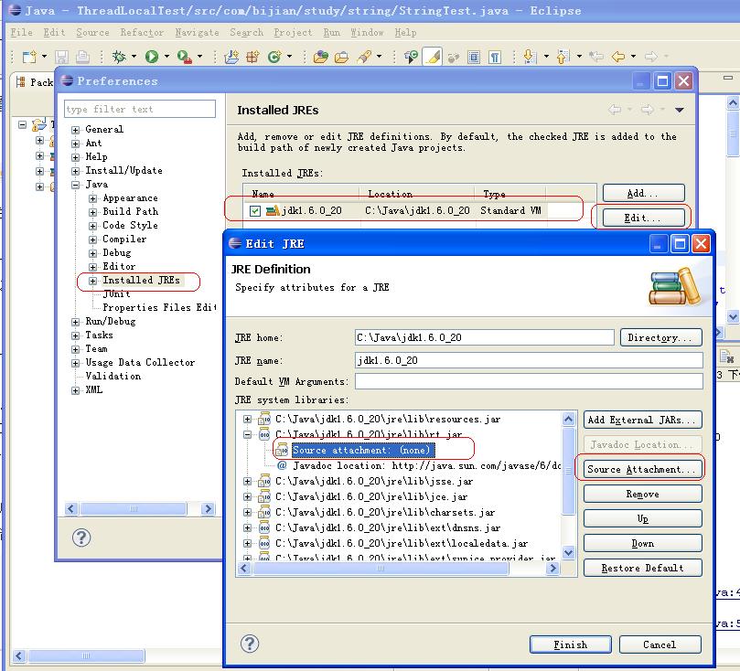Click the help question mark in Preferences dialog

click(x=81, y=538)
